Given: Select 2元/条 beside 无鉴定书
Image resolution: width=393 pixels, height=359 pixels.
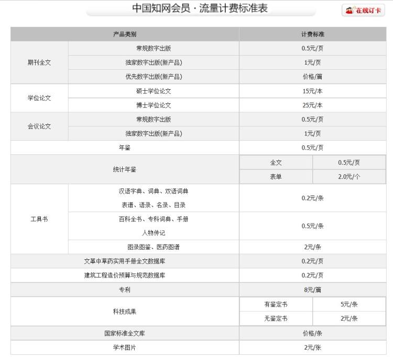Looking at the screenshot, I should (x=349, y=319).
